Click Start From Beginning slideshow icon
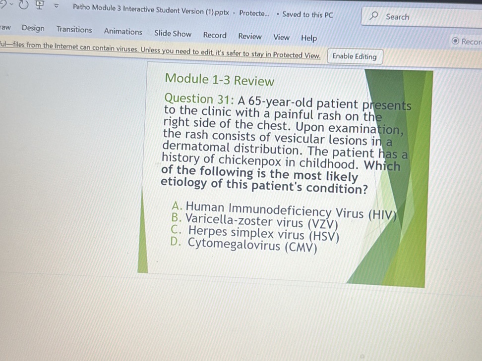The width and height of the screenshot is (482, 361). pyautogui.click(x=40, y=6)
